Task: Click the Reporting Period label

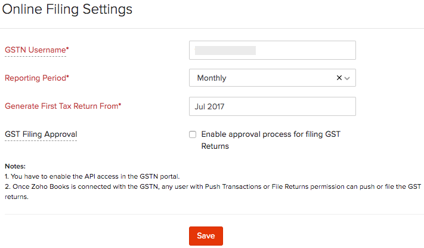Action: (36, 78)
